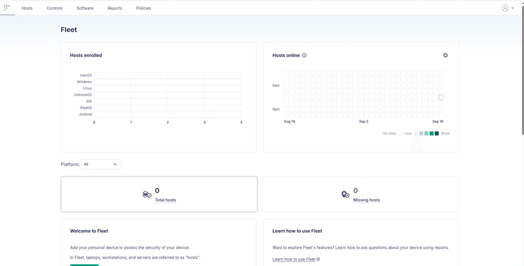Viewport: 524px width, 266px height.
Task: Click the Total hosts link
Action: tap(165, 200)
